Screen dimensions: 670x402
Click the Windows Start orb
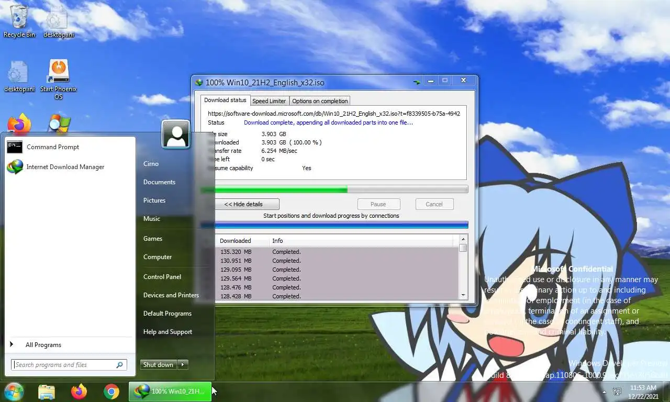[x=14, y=392]
